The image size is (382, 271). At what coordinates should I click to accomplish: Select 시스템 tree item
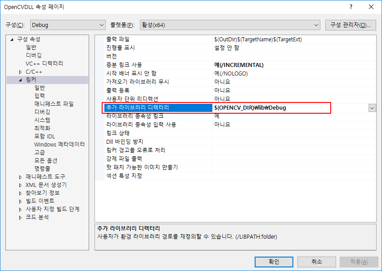point(42,120)
